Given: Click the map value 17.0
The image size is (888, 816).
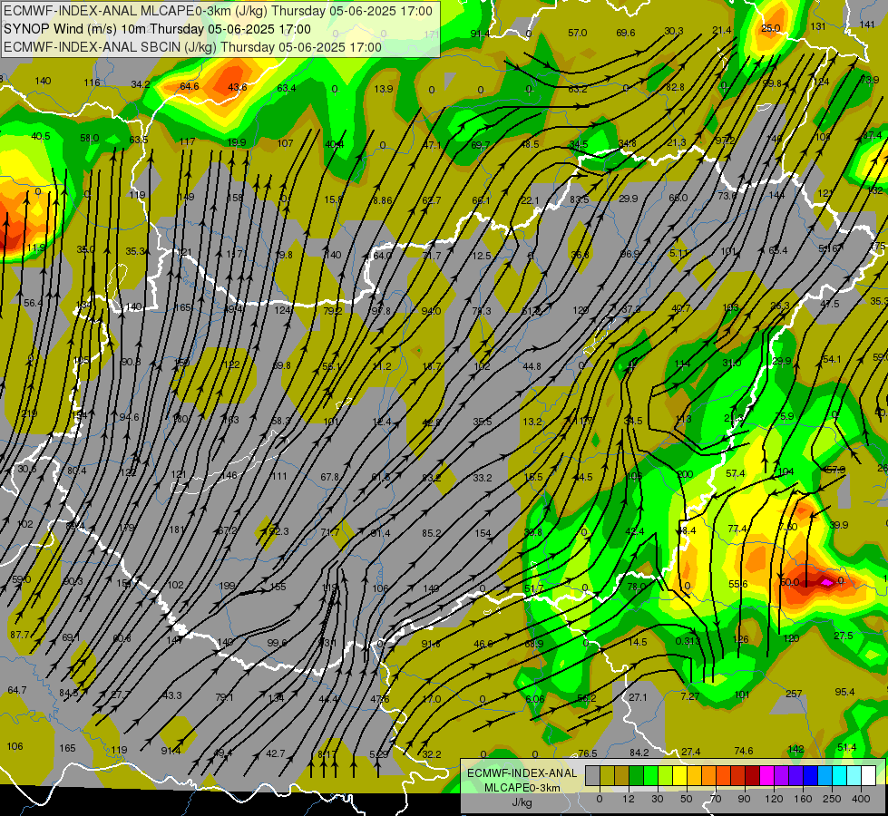Looking at the screenshot, I should pos(432,699).
